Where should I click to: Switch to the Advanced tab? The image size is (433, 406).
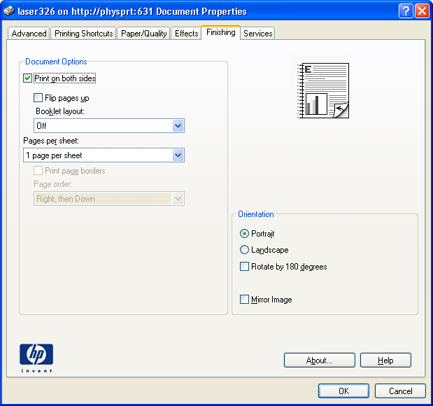(x=29, y=34)
